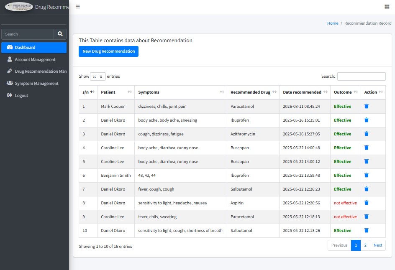Click the date 2026-08-11 08:45:24

coord(301,107)
